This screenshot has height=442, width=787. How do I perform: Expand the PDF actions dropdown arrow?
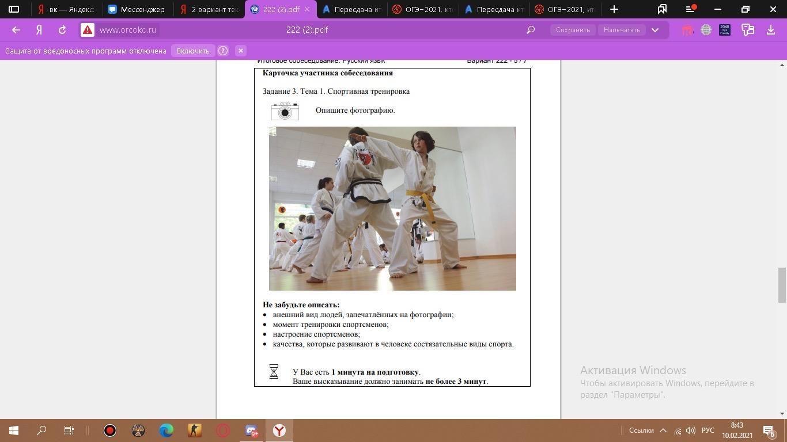(x=655, y=30)
